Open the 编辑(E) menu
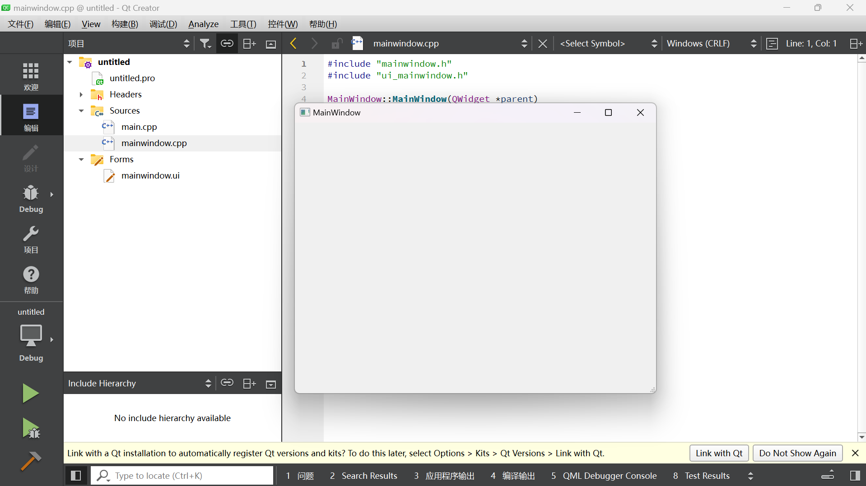This screenshot has height=486, width=866. pos(57,24)
